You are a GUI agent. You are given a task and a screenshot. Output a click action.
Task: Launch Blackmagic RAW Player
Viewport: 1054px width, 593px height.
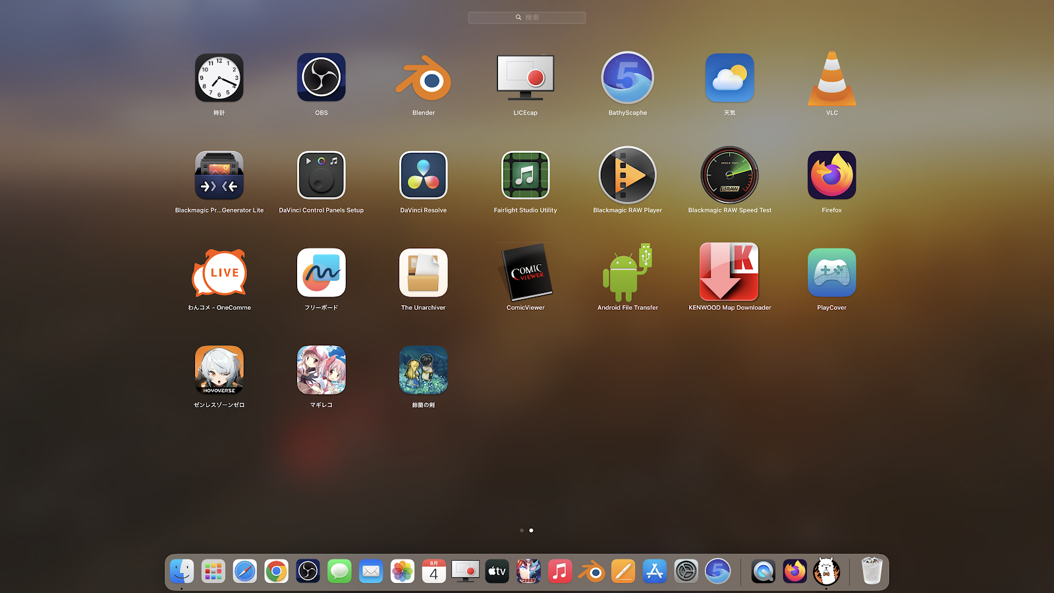628,175
